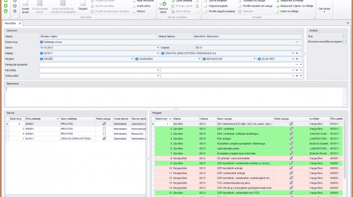Click info icon beside birth date 25.06.1957
The image size is (353, 197).
(x=259, y=59)
